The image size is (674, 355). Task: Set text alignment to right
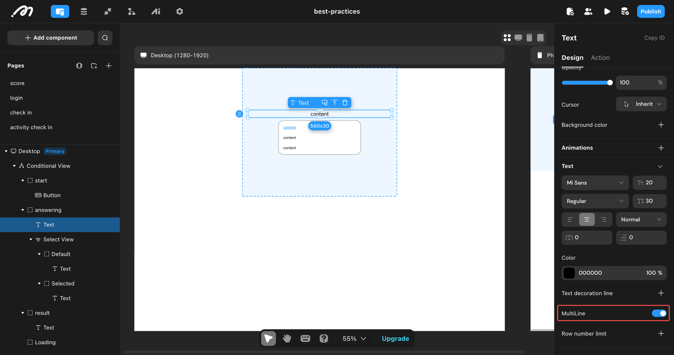603,220
